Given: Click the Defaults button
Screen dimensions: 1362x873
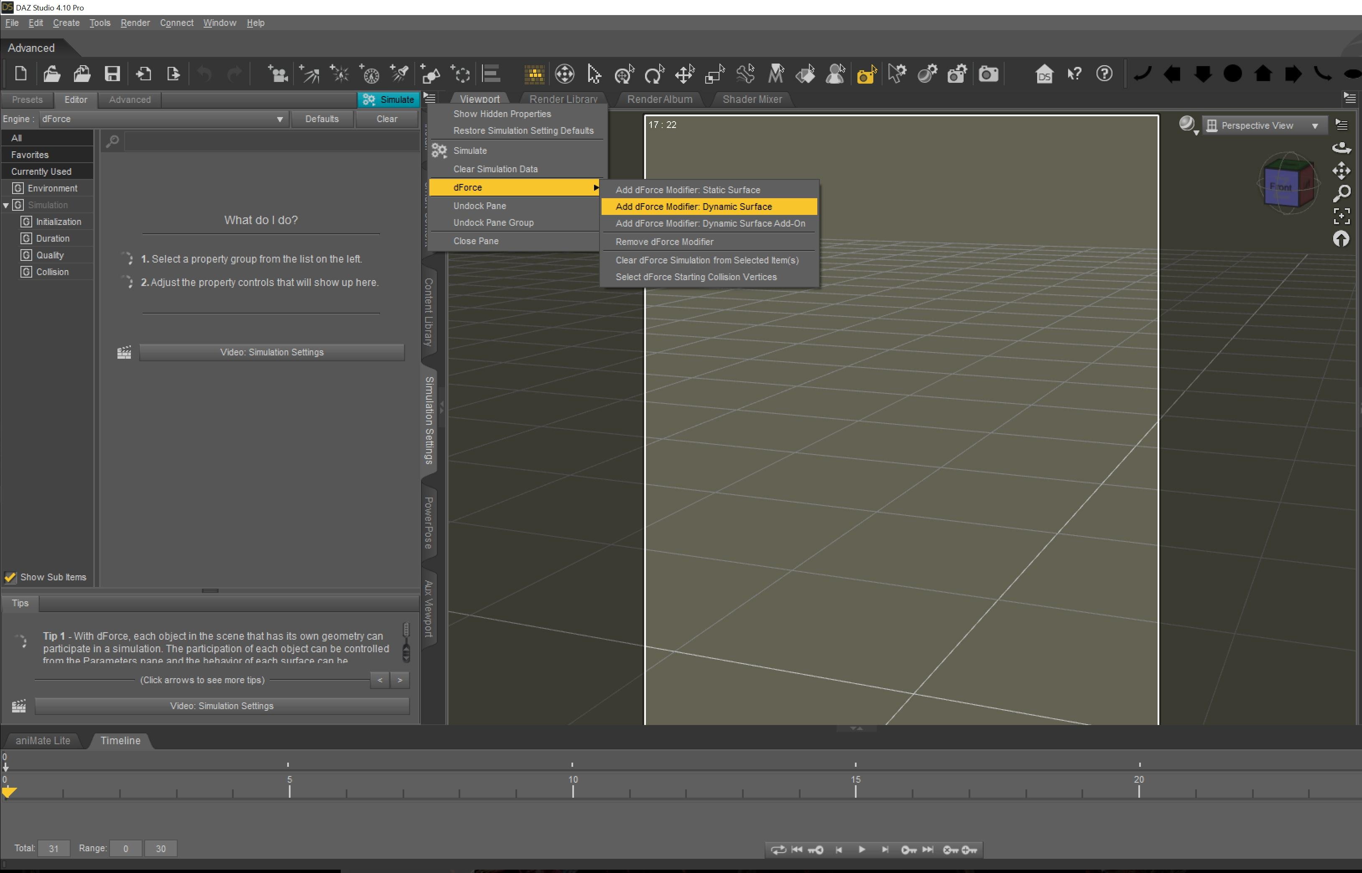Looking at the screenshot, I should [321, 119].
